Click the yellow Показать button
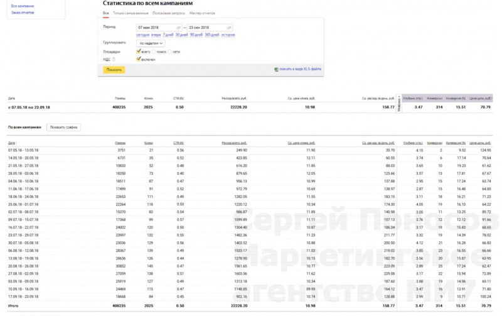502x316 pixels. tap(114, 70)
